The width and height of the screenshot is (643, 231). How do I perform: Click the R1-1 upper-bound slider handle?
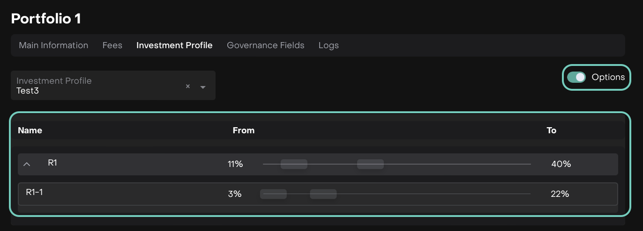[323, 194]
